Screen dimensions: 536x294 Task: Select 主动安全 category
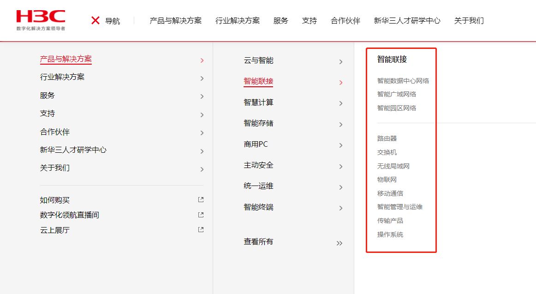[258, 165]
